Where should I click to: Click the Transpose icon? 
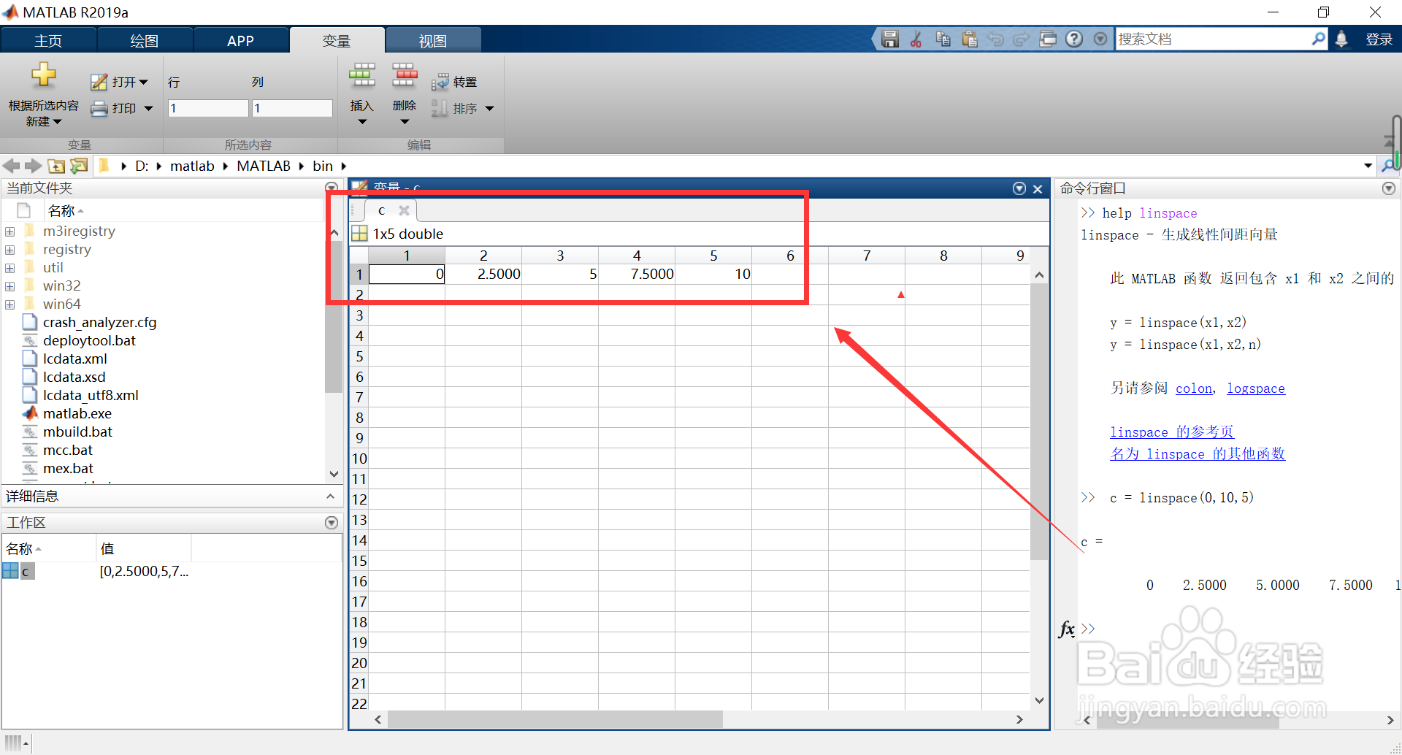(x=440, y=82)
